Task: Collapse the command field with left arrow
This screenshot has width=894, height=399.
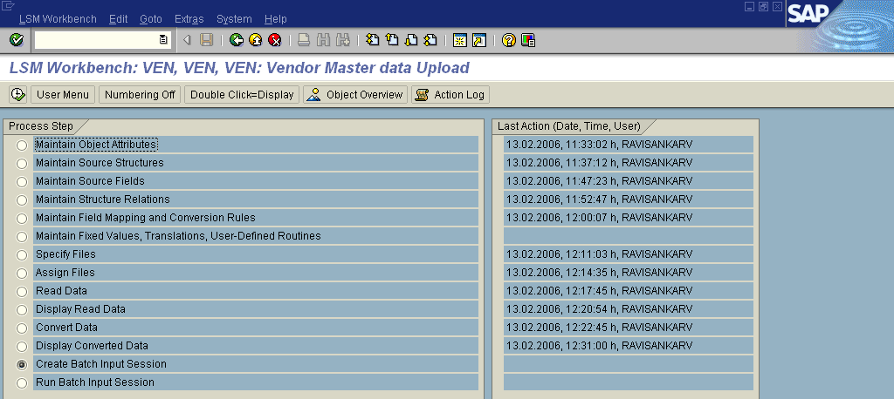Action: pos(188,40)
